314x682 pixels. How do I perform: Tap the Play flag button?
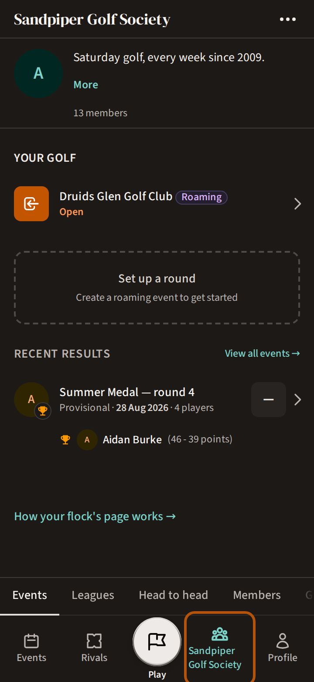(x=157, y=641)
